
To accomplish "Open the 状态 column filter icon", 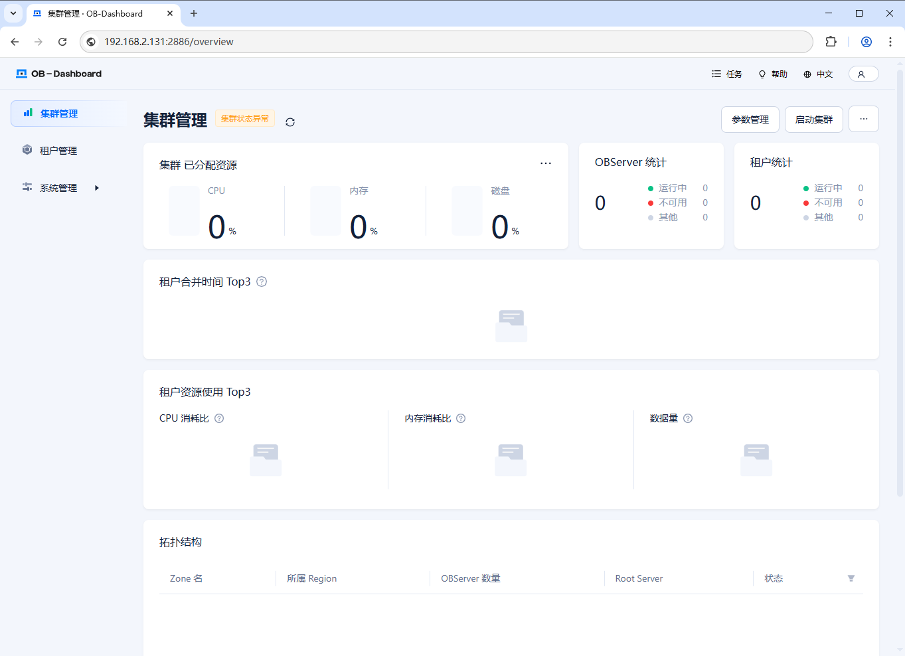I will pos(851,578).
